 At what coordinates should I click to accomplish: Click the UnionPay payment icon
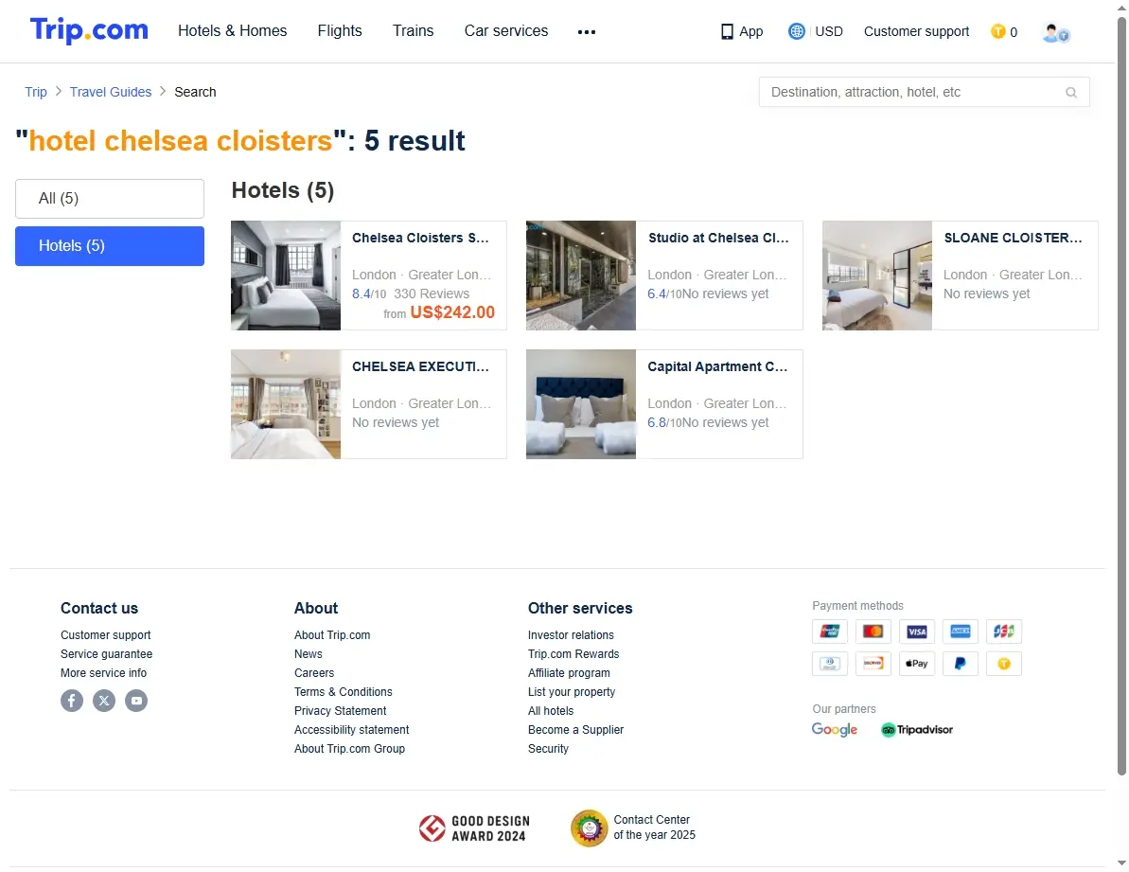829,632
